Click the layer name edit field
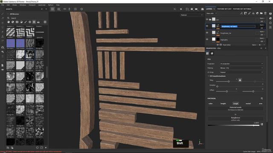This screenshot has height=153, width=273. 238,26
